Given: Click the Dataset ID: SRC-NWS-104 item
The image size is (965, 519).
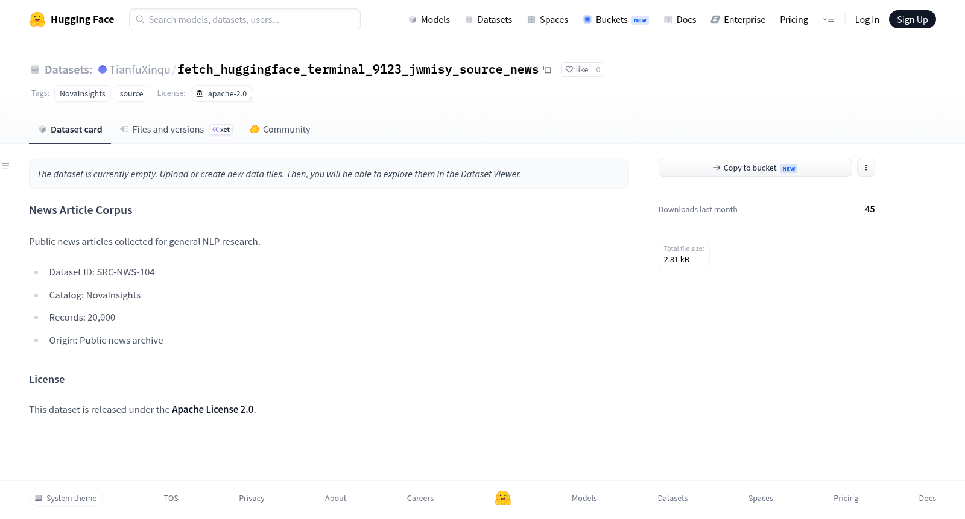Looking at the screenshot, I should click(102, 272).
